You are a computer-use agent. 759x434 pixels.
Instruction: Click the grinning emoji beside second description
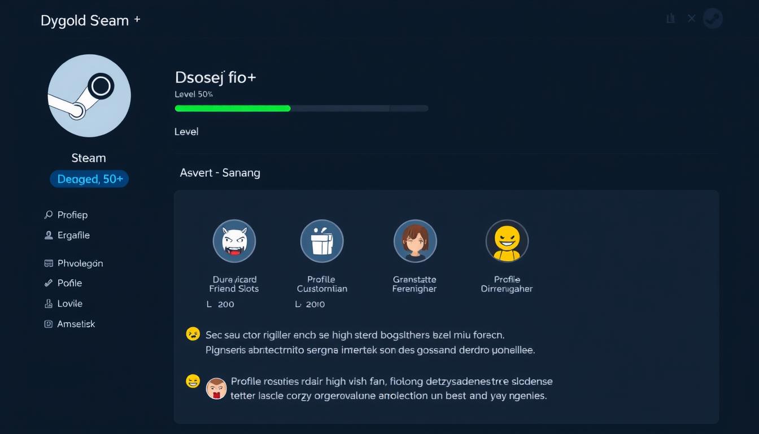point(193,381)
